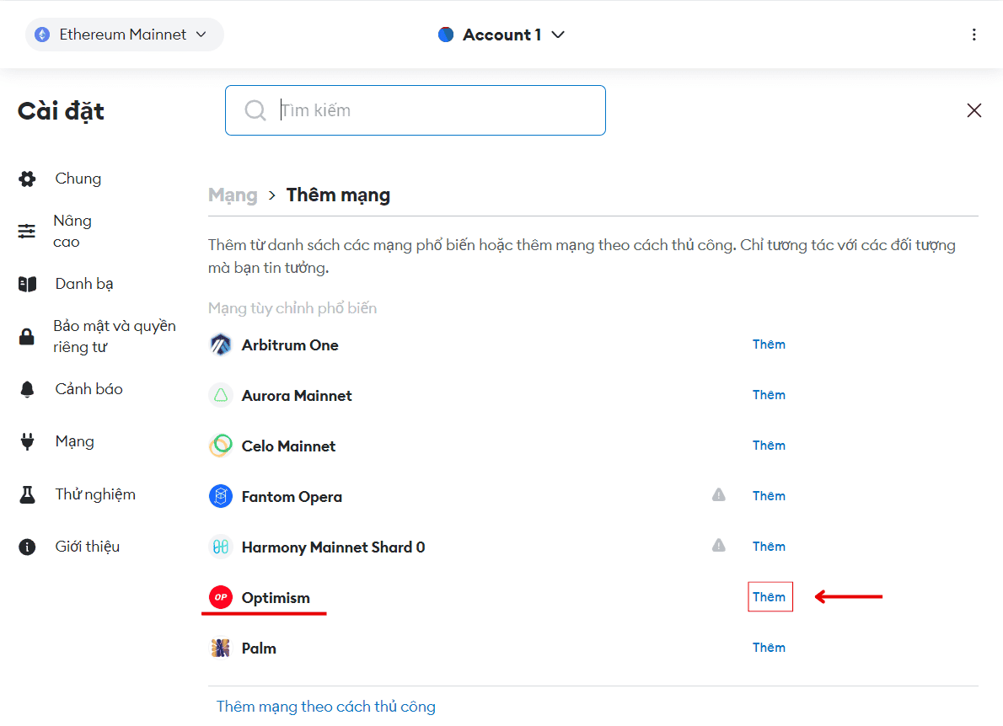The image size is (1003, 726).
Task: Click the gear icon beside Chung
Action: click(27, 179)
